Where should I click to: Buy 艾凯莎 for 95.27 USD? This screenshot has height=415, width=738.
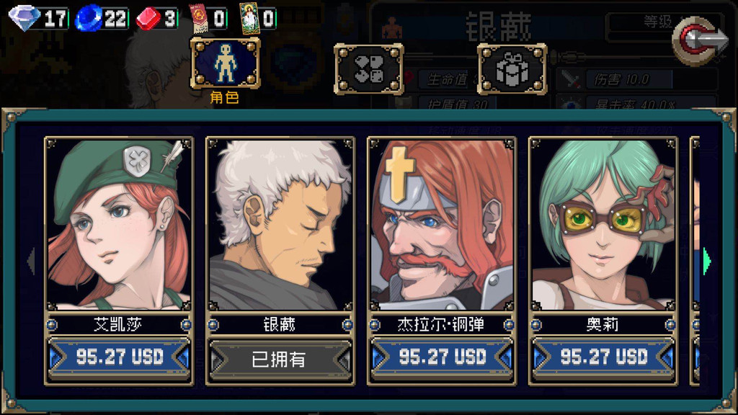[x=119, y=357]
